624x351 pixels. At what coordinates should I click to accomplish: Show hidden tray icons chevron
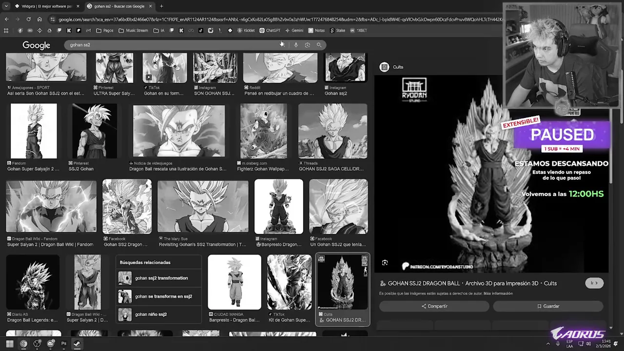point(548,344)
